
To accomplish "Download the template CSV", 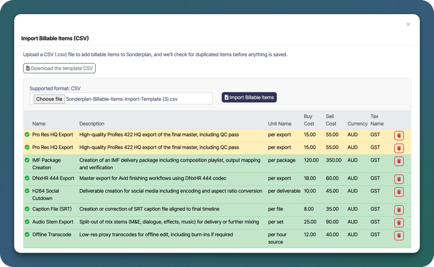I will 59,68.
